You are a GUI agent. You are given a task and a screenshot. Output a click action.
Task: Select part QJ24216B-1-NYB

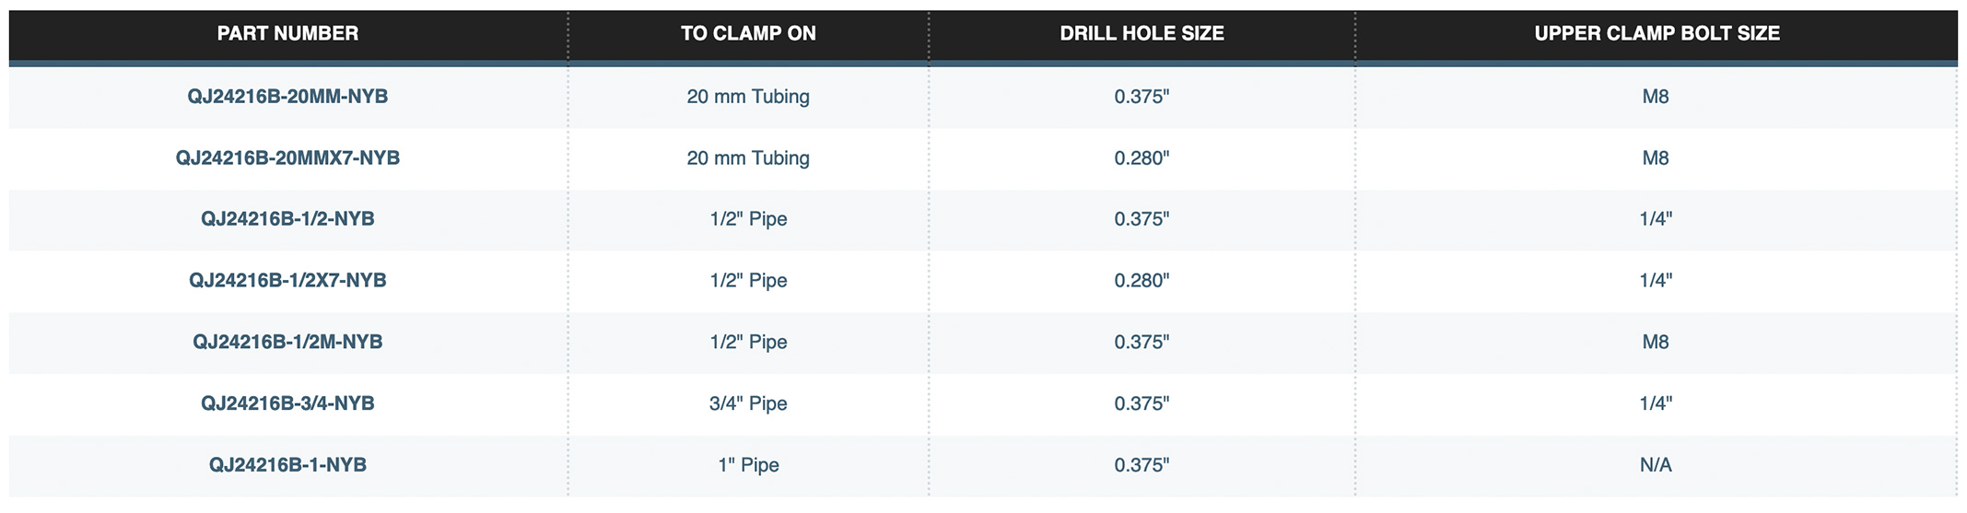click(x=287, y=465)
